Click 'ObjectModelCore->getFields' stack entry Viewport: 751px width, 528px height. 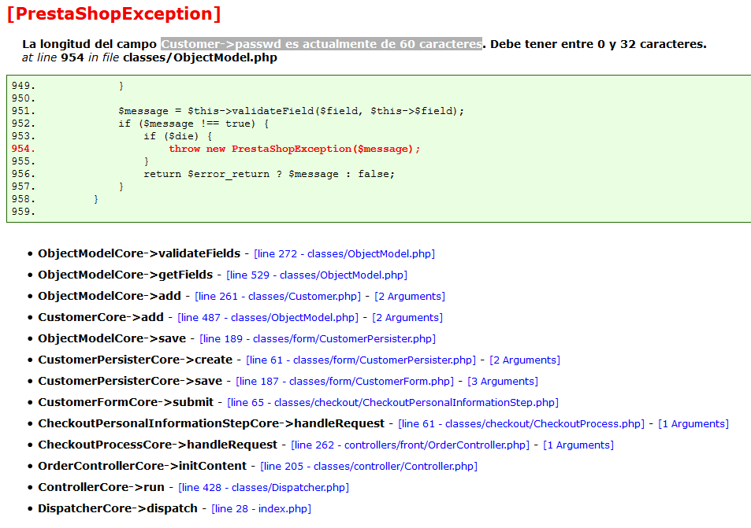(125, 275)
